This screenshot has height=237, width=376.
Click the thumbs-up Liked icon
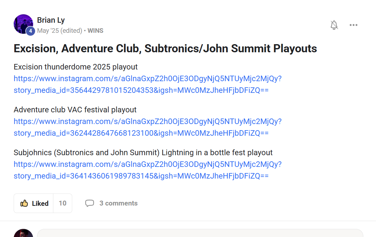click(x=24, y=204)
